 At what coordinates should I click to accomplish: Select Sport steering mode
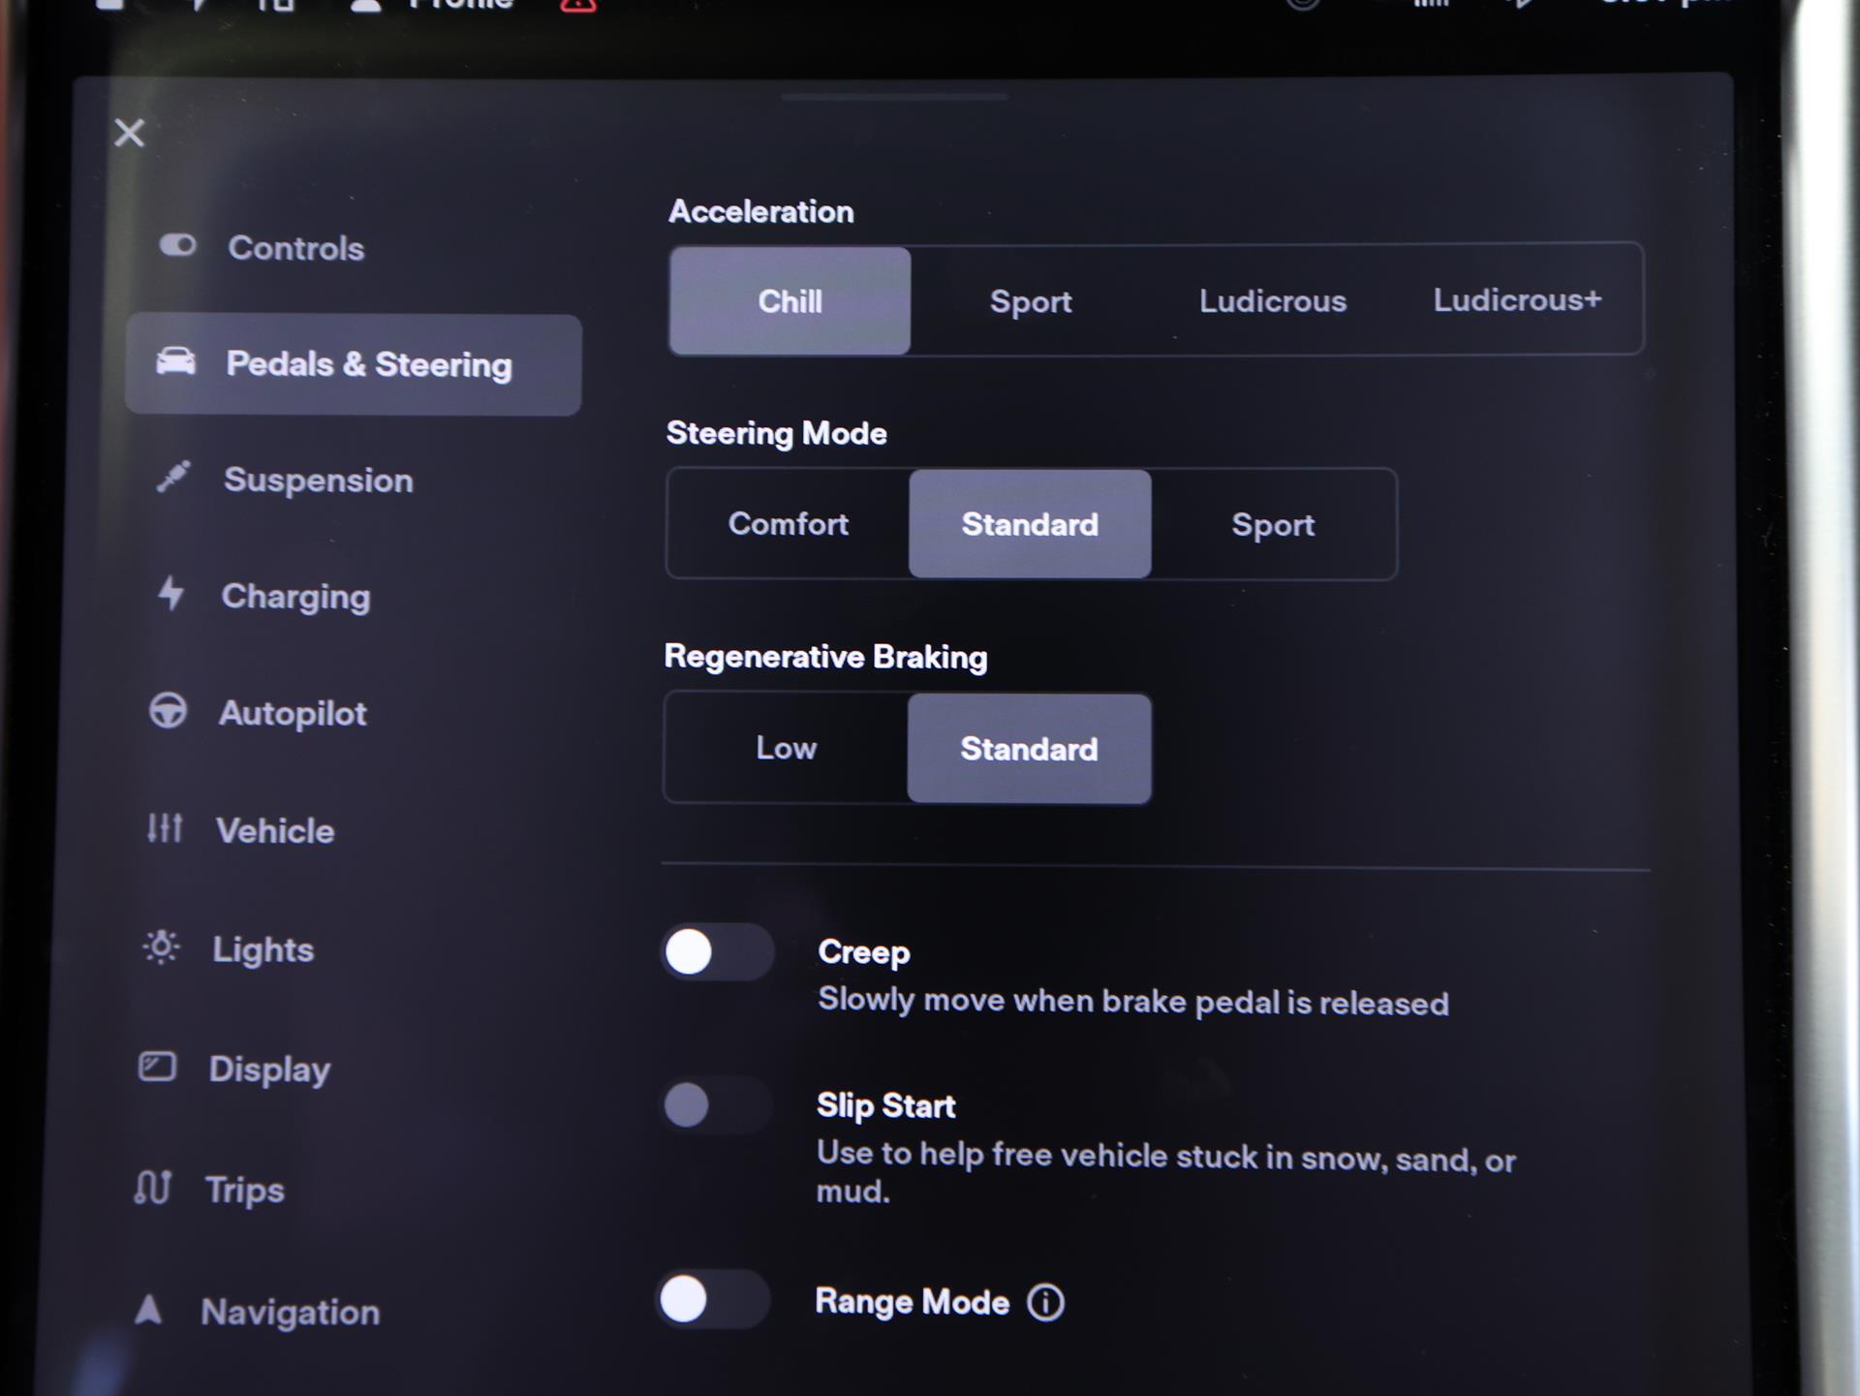pos(1272,525)
